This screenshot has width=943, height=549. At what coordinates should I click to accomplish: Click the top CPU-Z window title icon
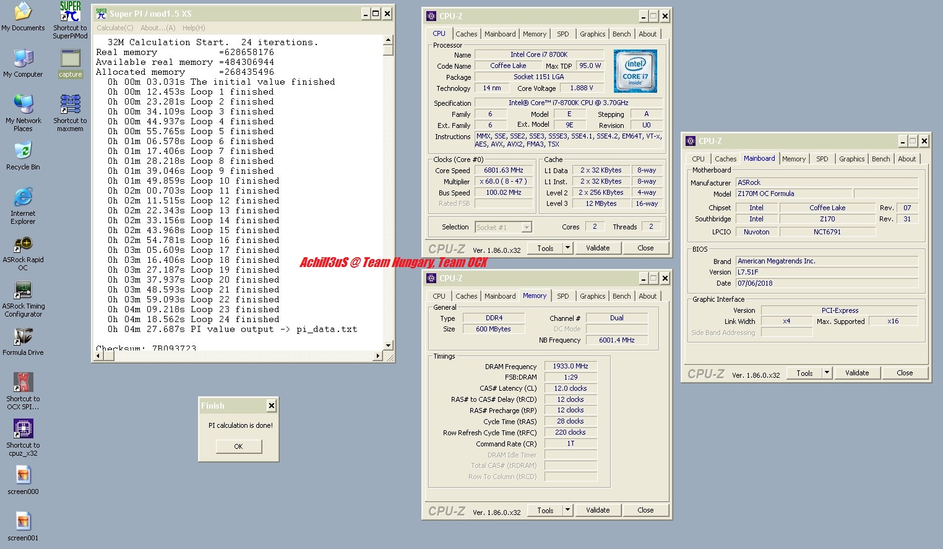coord(431,16)
